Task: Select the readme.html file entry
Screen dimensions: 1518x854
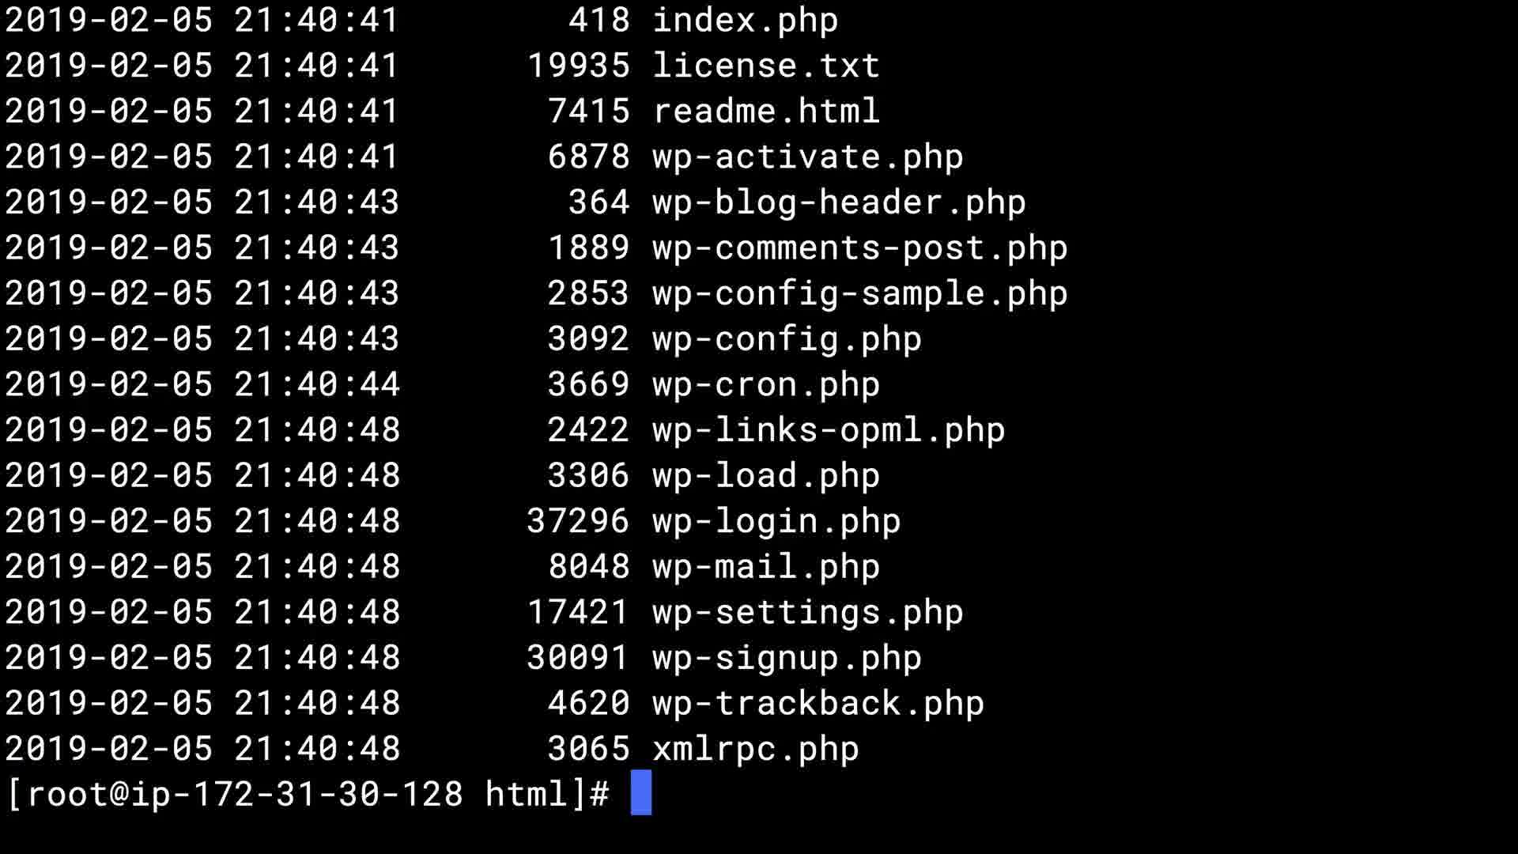Action: point(765,111)
